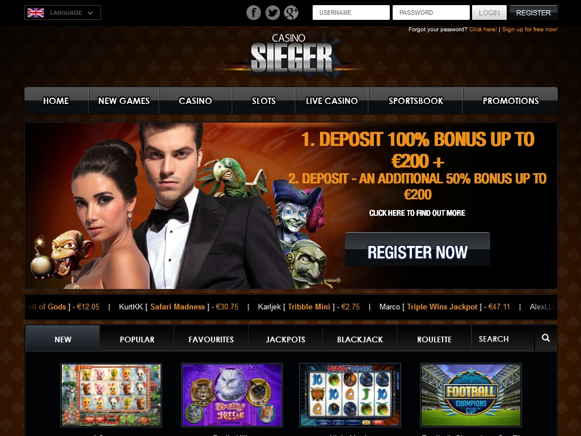Screen dimensions: 581x436
Task: Select the Slots menu item
Action: click(x=263, y=100)
